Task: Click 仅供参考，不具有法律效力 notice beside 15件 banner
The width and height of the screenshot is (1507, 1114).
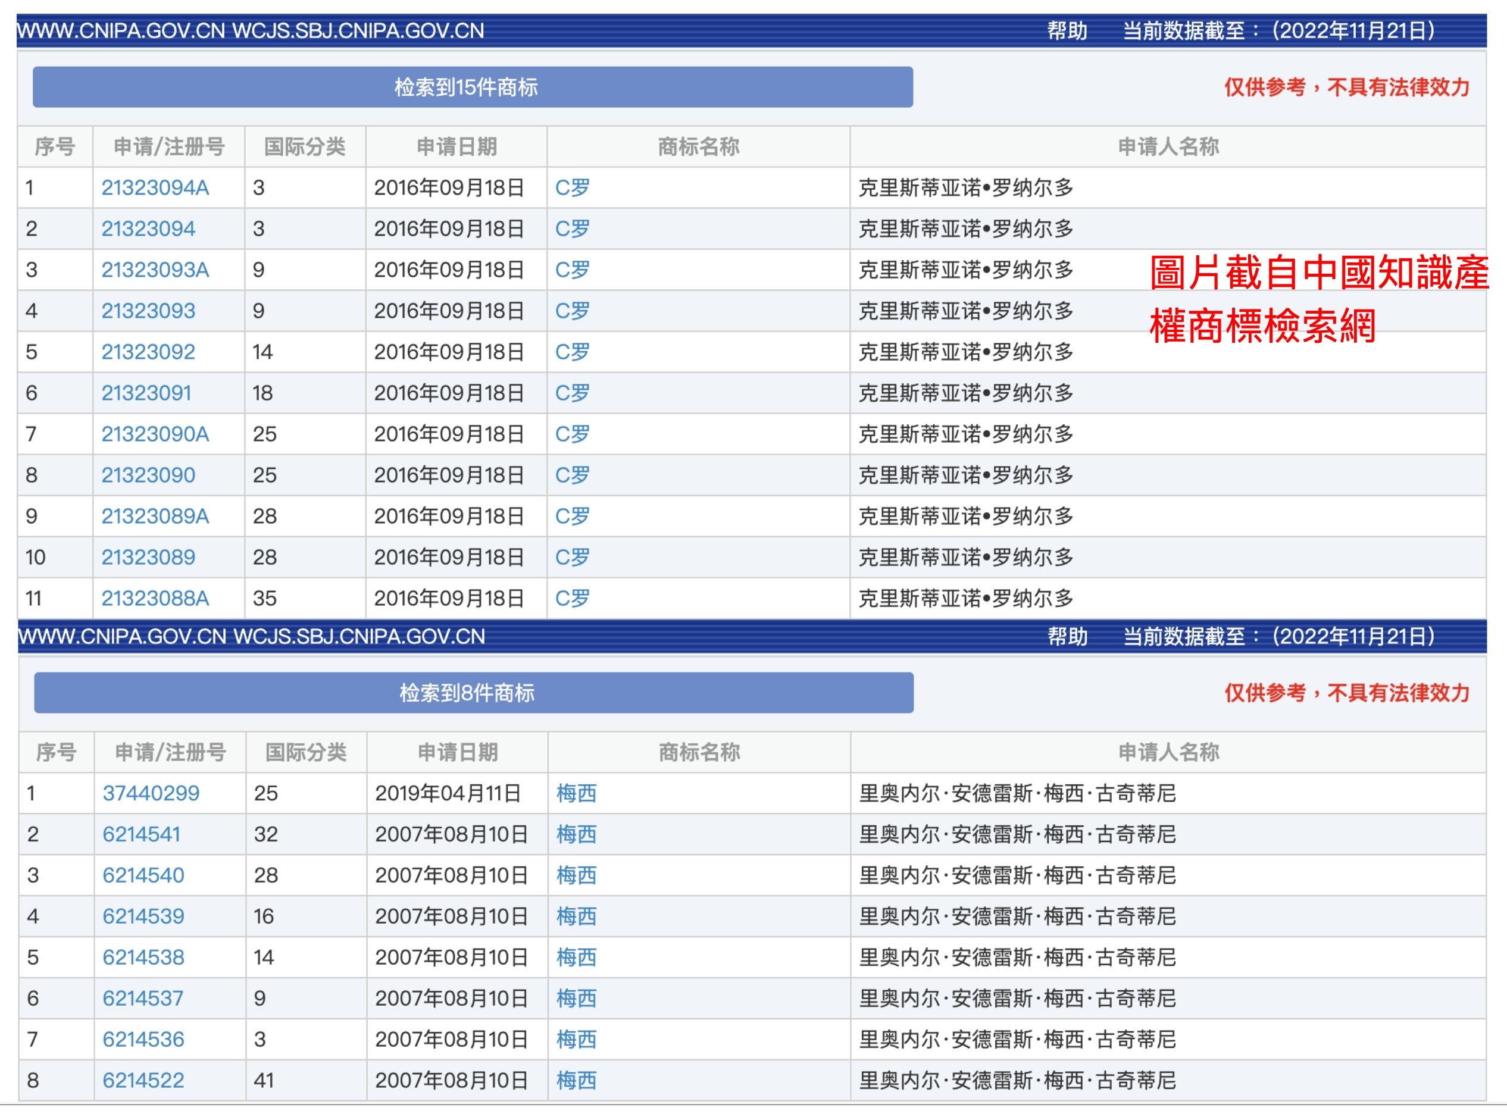Action: tap(1347, 87)
